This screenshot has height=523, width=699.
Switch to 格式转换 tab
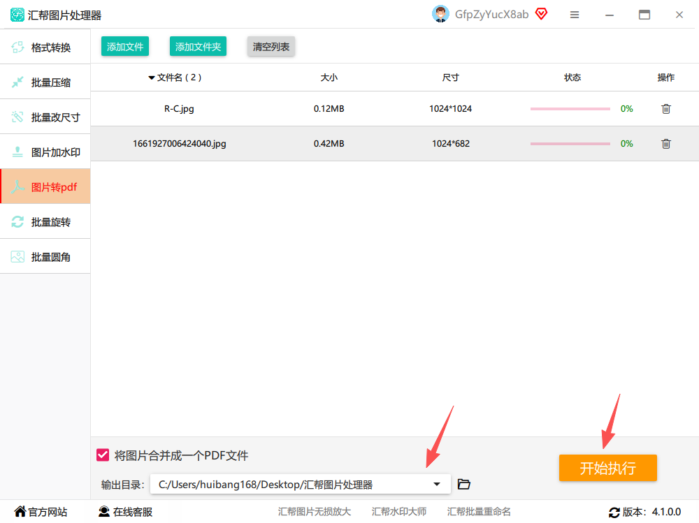tap(45, 47)
